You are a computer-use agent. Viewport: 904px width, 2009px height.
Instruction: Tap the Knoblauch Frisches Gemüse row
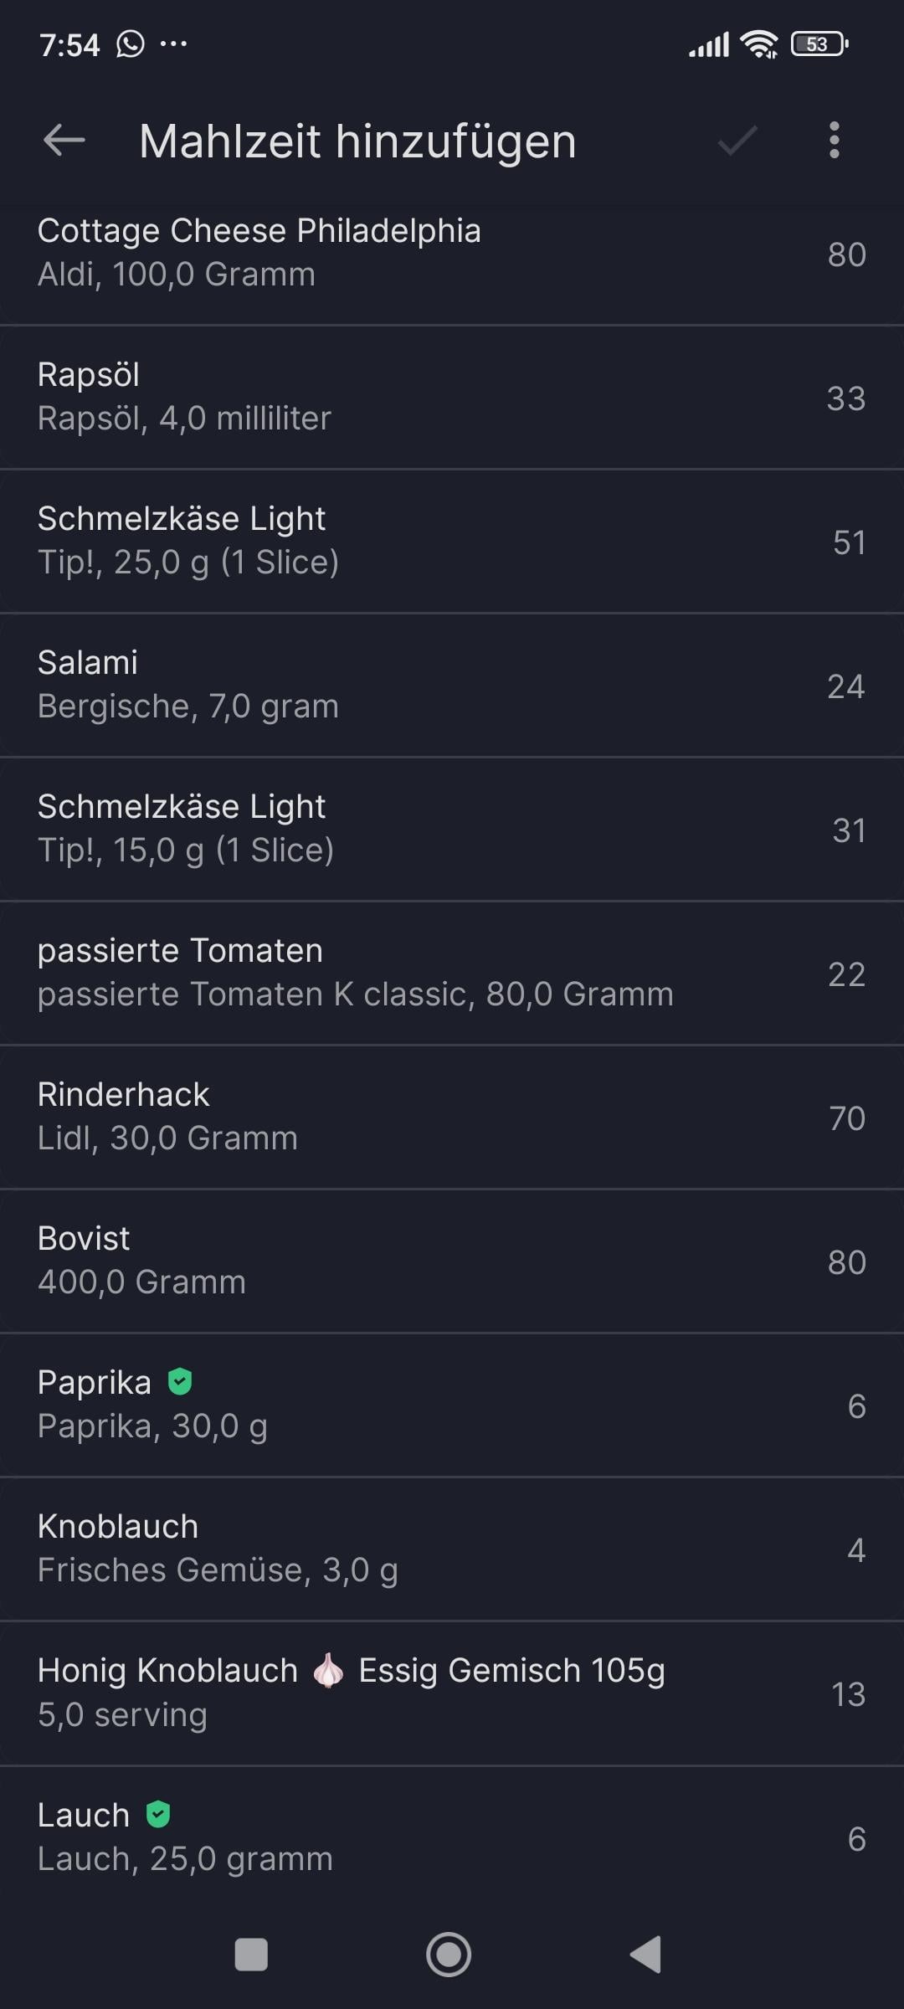pos(452,1549)
